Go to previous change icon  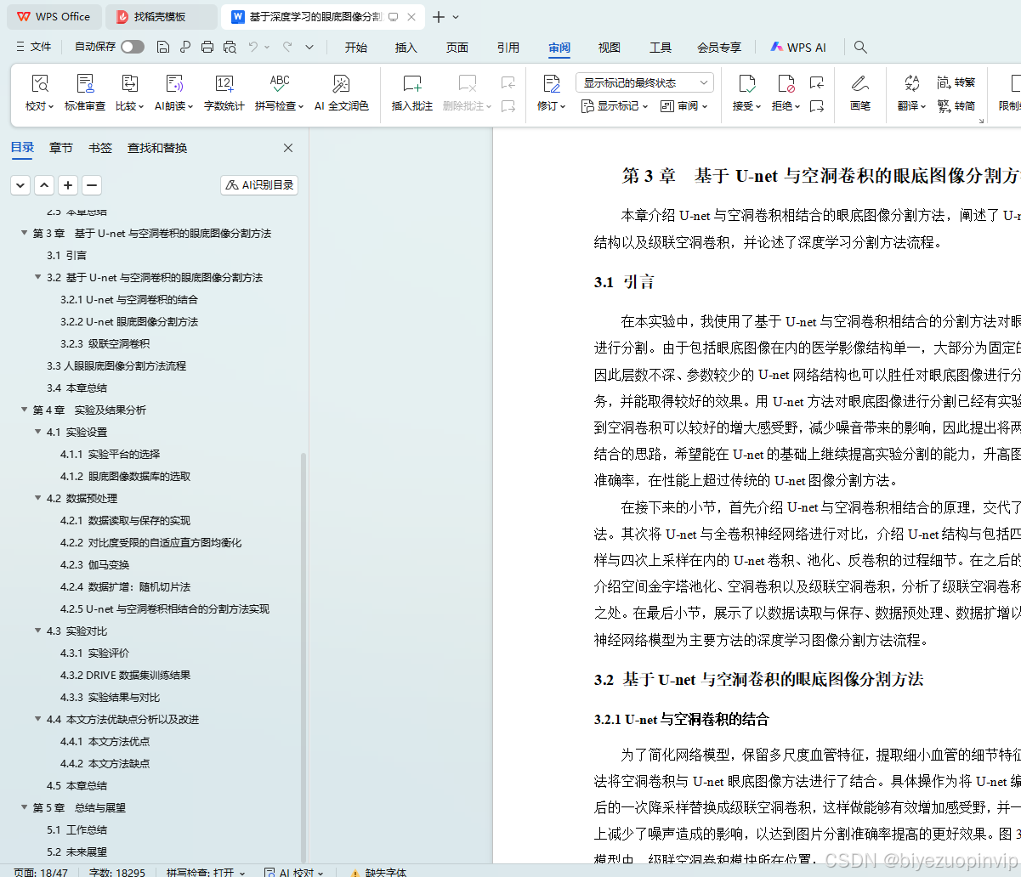click(816, 82)
